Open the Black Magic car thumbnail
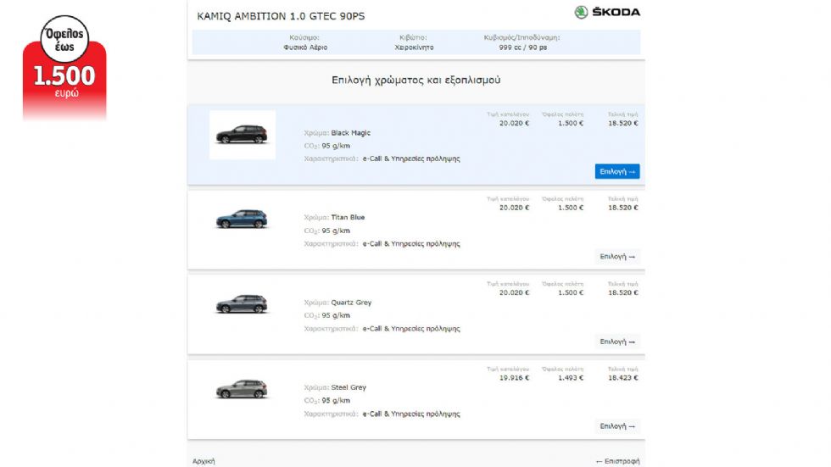Viewport: 831px width, 467px height. tap(243, 135)
